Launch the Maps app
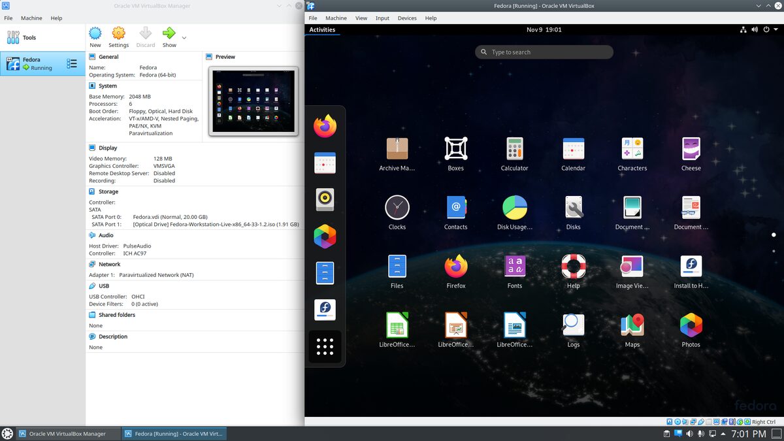The height and width of the screenshot is (441, 784). click(x=632, y=325)
